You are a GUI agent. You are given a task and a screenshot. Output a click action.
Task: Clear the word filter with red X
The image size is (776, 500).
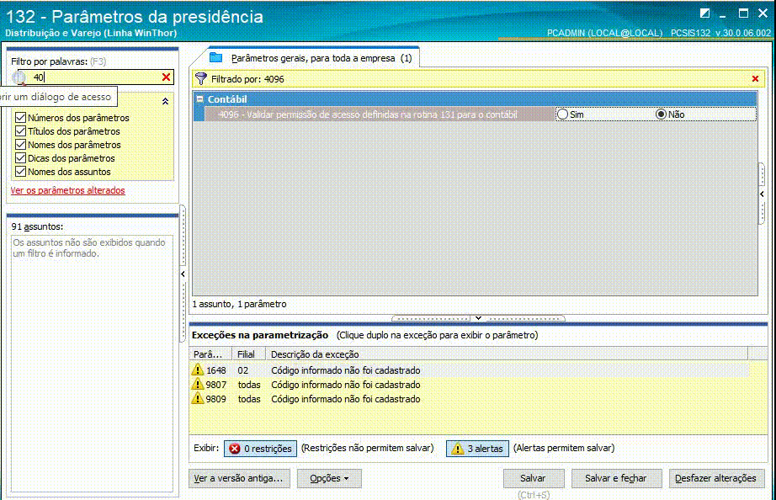pos(167,77)
